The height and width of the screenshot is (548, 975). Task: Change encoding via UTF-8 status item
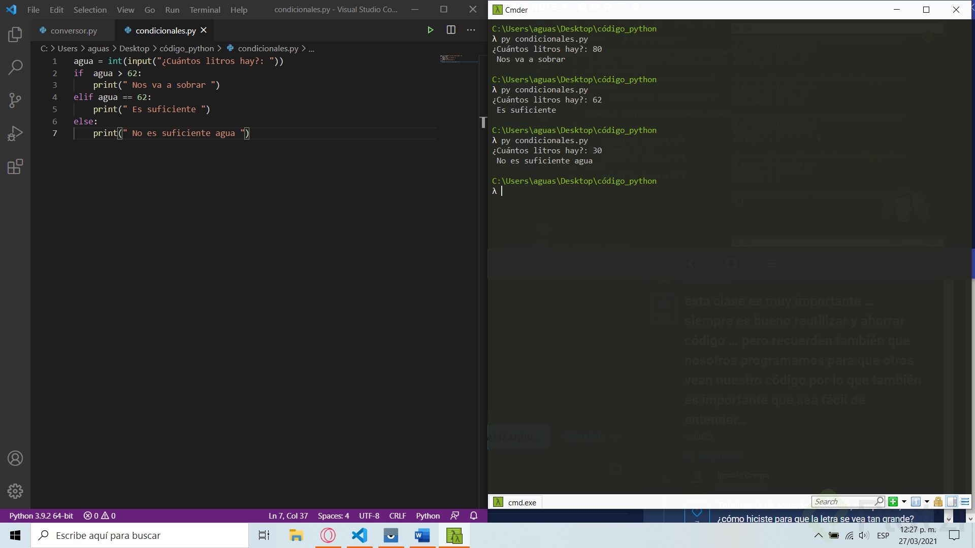369,516
